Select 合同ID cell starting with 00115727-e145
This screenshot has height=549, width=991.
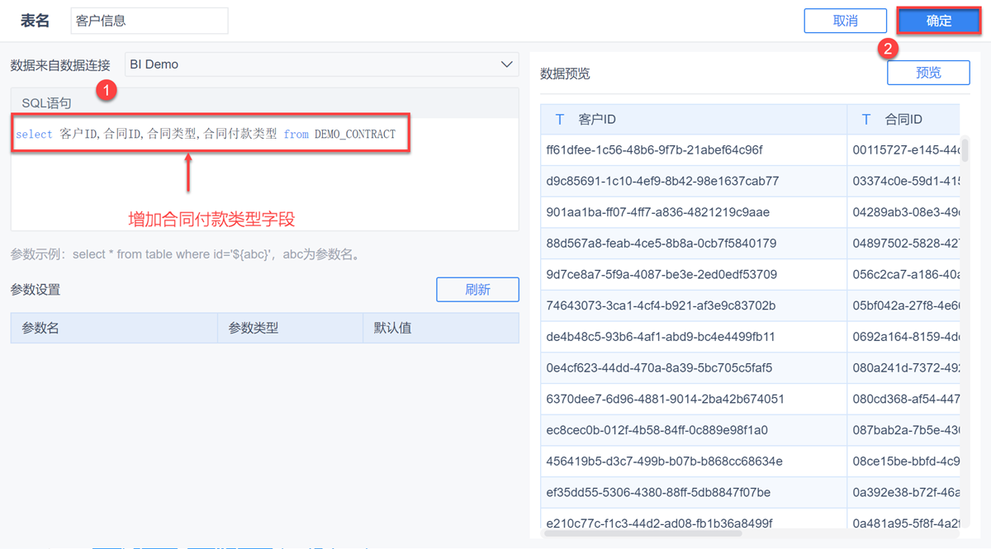tap(903, 150)
